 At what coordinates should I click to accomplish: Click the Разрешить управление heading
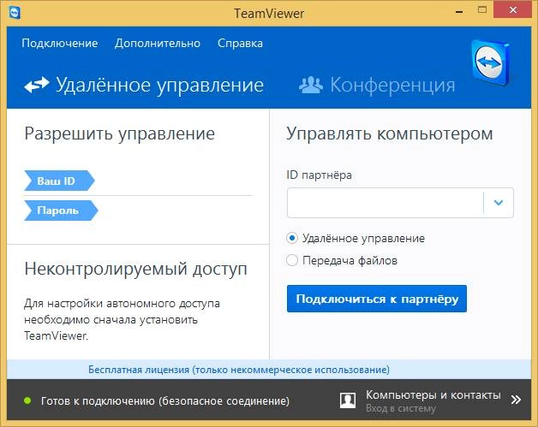(x=119, y=133)
